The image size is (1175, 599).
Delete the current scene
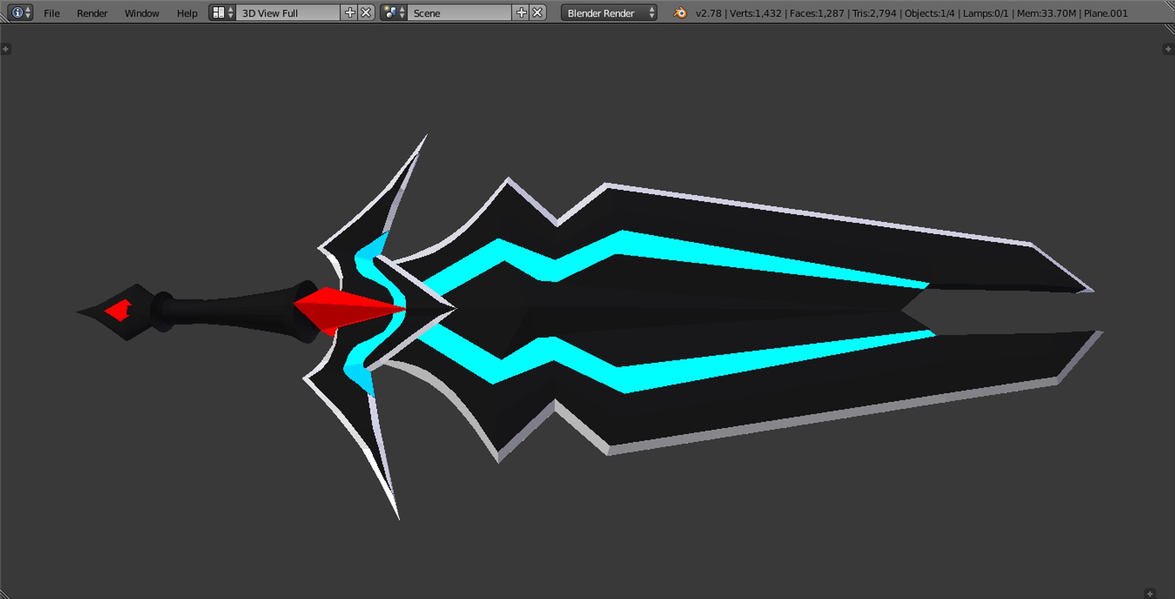click(537, 13)
